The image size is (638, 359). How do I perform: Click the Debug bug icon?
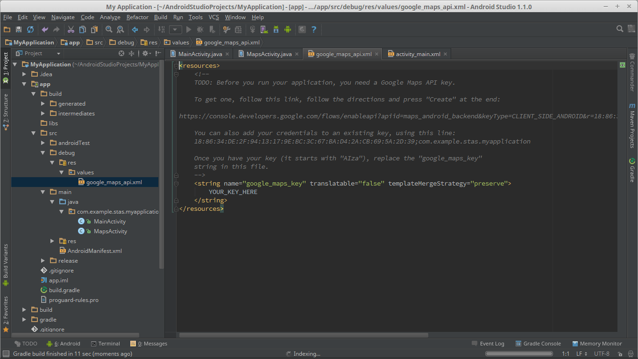(200, 29)
